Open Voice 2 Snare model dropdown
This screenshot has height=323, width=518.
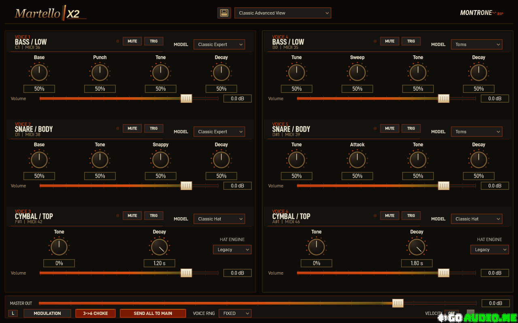click(x=219, y=132)
